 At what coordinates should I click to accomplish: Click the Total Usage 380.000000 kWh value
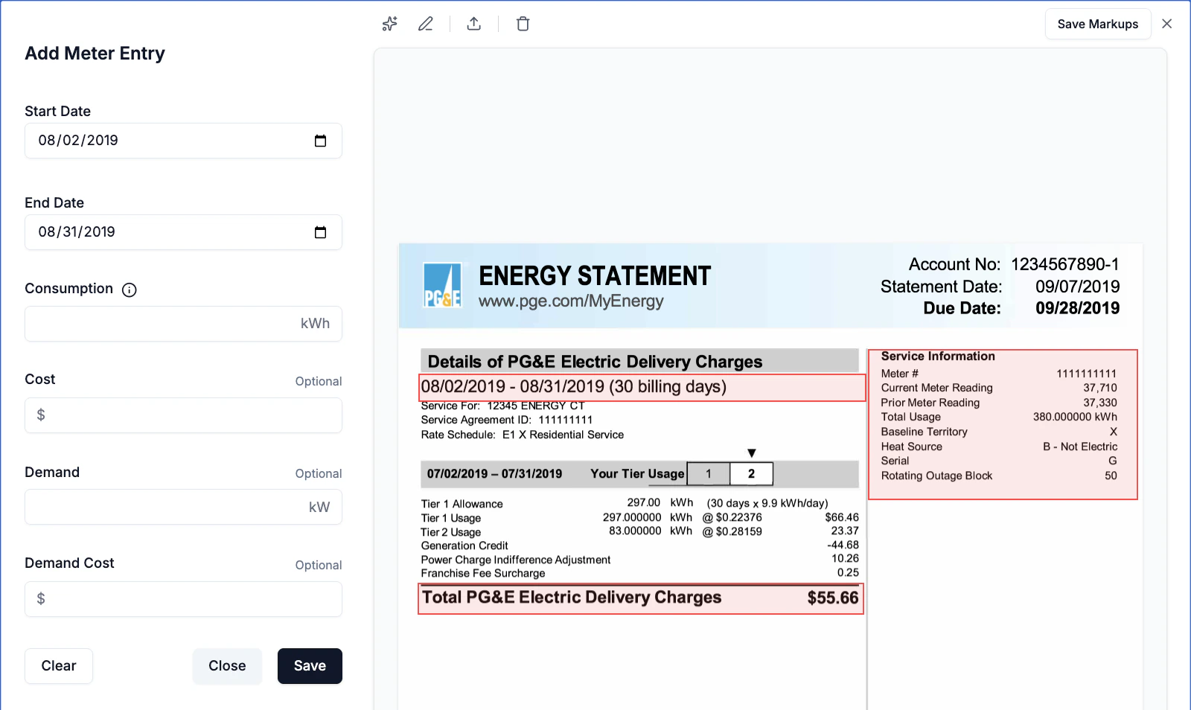(x=1075, y=417)
